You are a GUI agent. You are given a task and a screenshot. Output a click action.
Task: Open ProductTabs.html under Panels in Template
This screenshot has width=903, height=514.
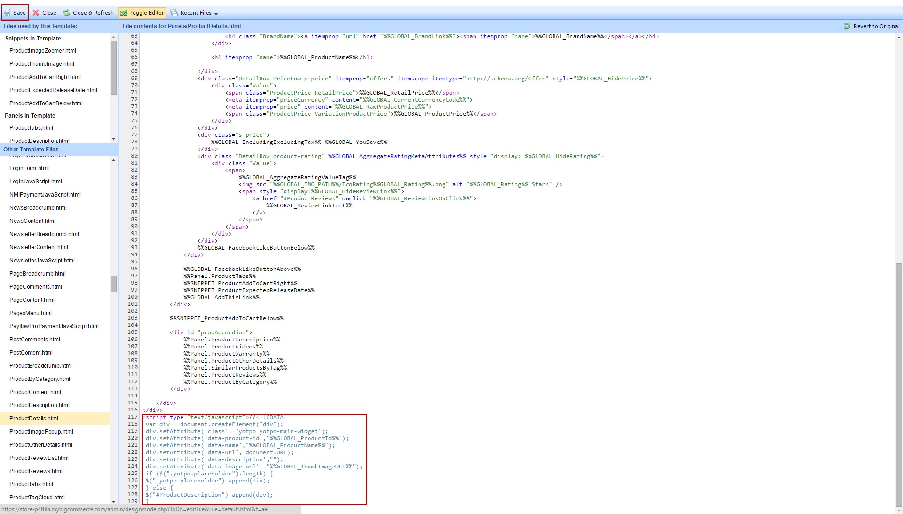(x=31, y=128)
